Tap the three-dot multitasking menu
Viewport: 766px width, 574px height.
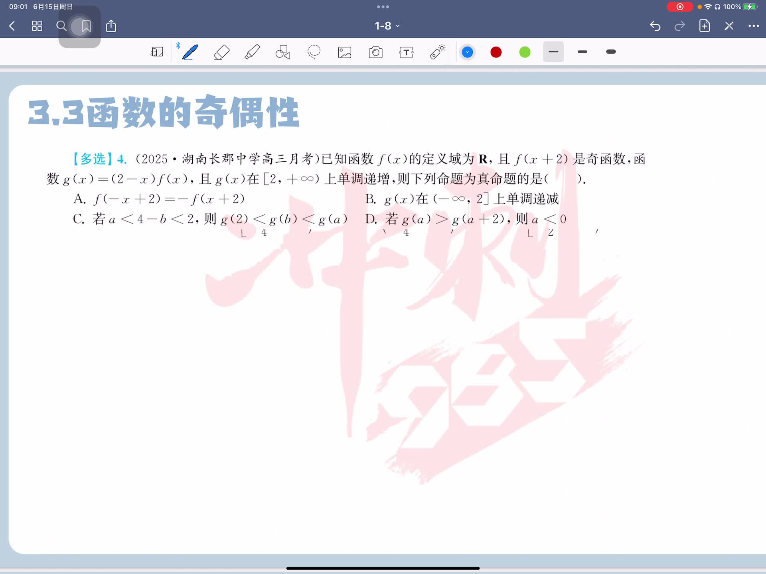click(383, 7)
